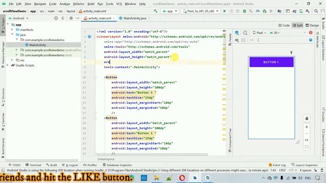326x183 pixels.
Task: Collapse the app tree node
Action: click(8, 24)
